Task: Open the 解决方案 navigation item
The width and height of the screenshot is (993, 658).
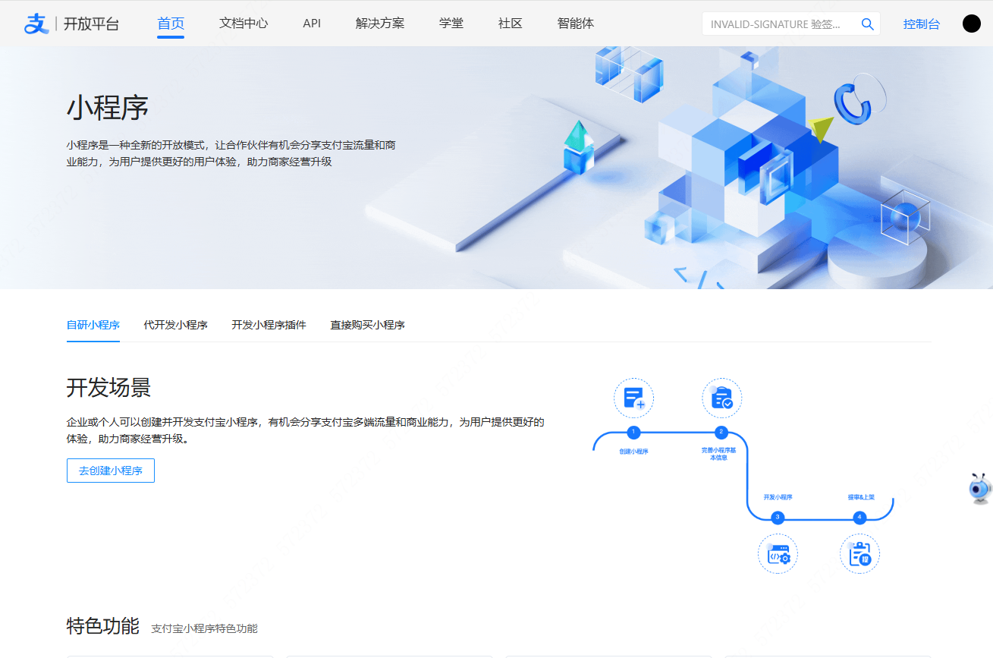Action: 379,24
